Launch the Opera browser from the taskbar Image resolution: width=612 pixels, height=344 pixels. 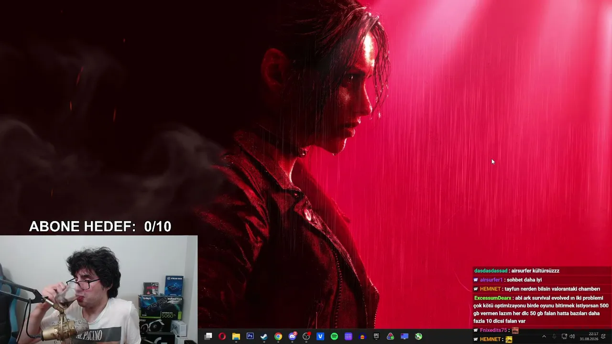pos(222,336)
